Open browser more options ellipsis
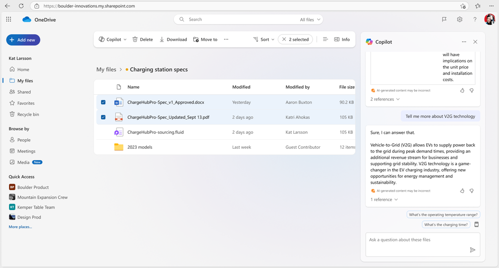 492,5
